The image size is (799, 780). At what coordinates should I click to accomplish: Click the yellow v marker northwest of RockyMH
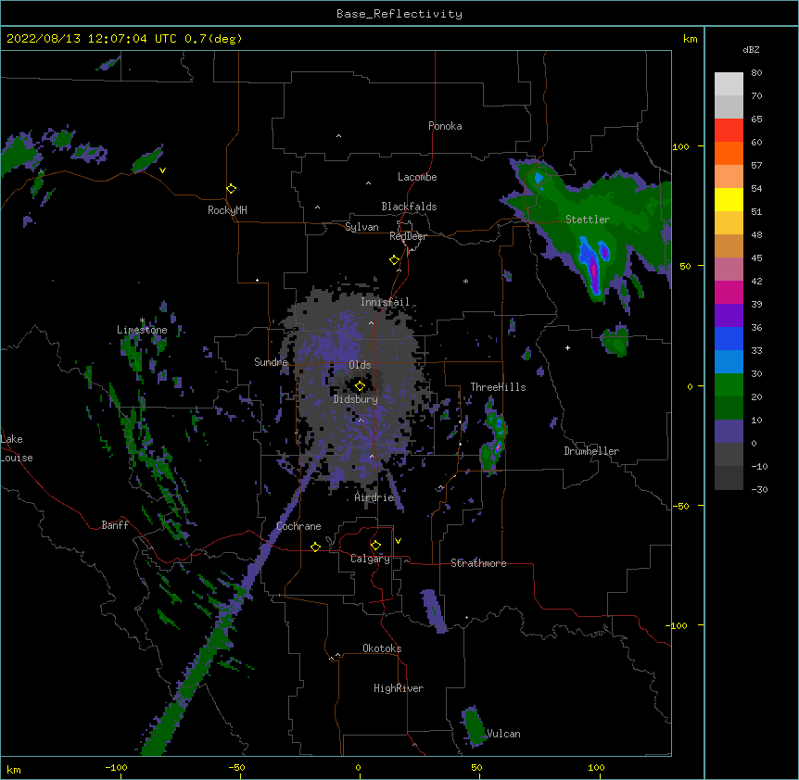(x=162, y=170)
